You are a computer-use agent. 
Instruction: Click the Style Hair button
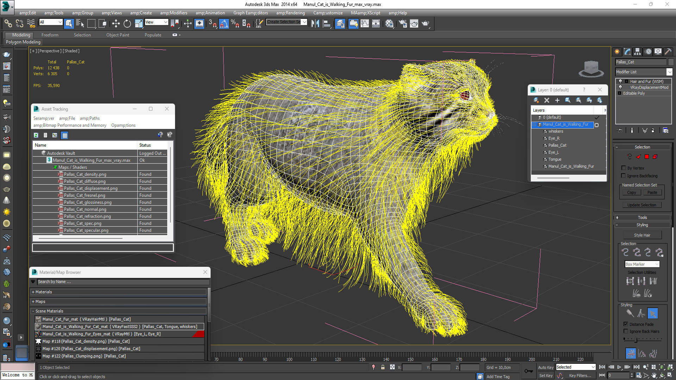642,235
